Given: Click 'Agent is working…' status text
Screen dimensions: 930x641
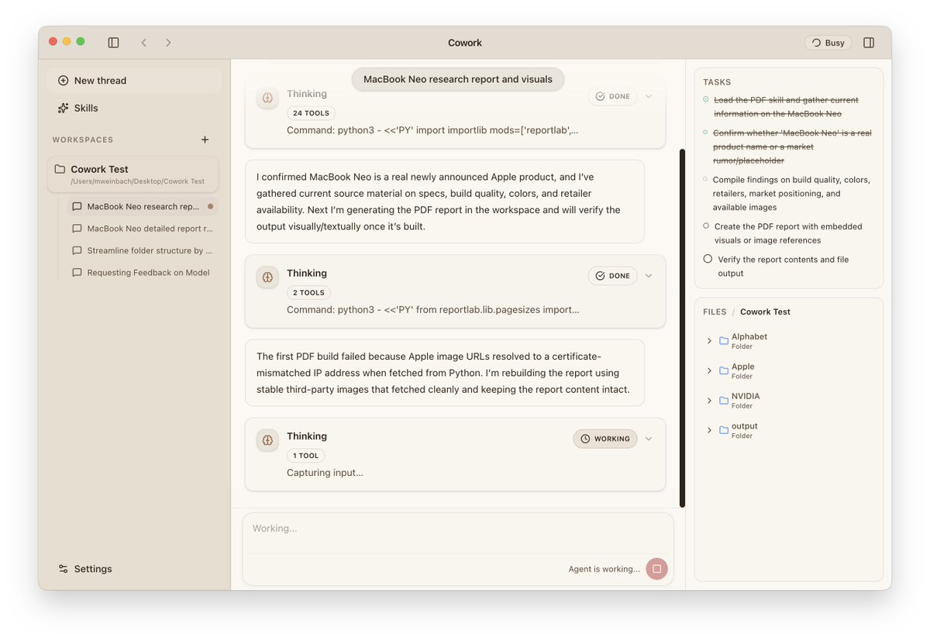Looking at the screenshot, I should [604, 569].
